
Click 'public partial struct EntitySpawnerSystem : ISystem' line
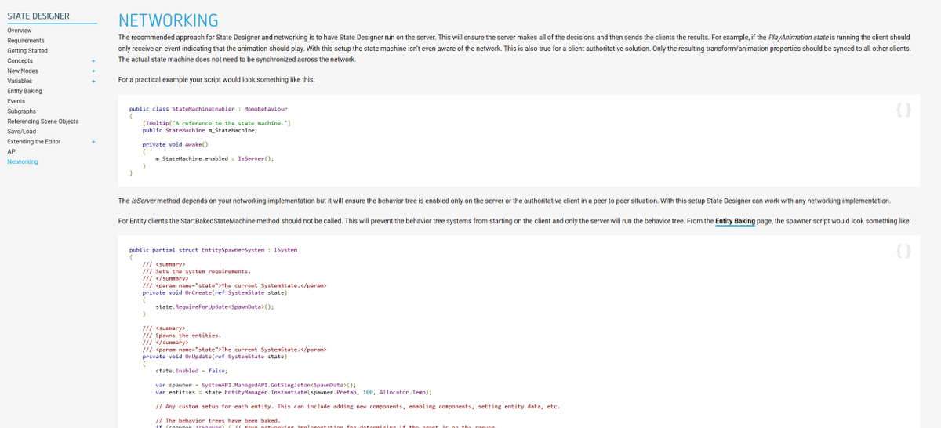tap(213, 249)
